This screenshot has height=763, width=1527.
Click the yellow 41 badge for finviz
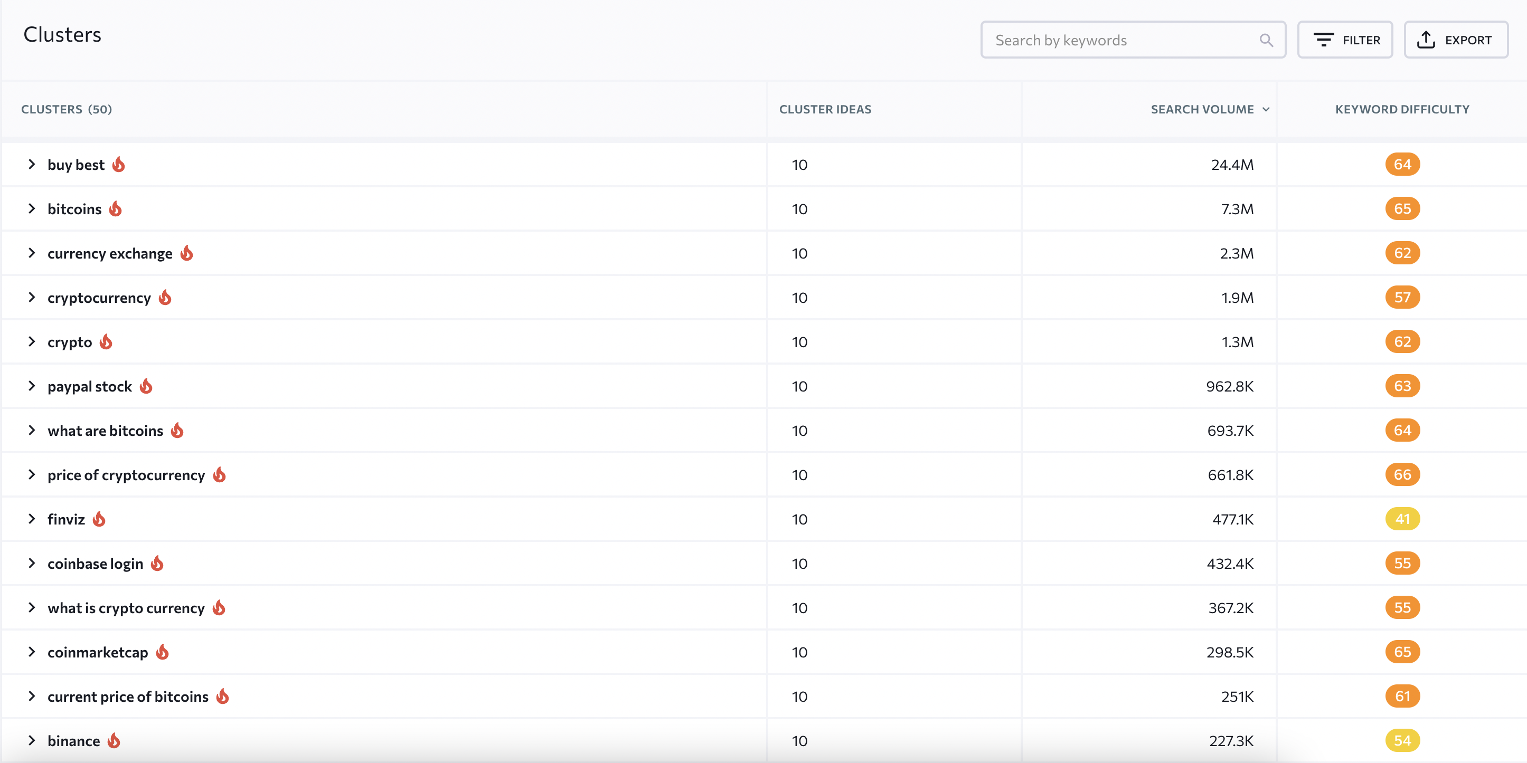[x=1402, y=519]
